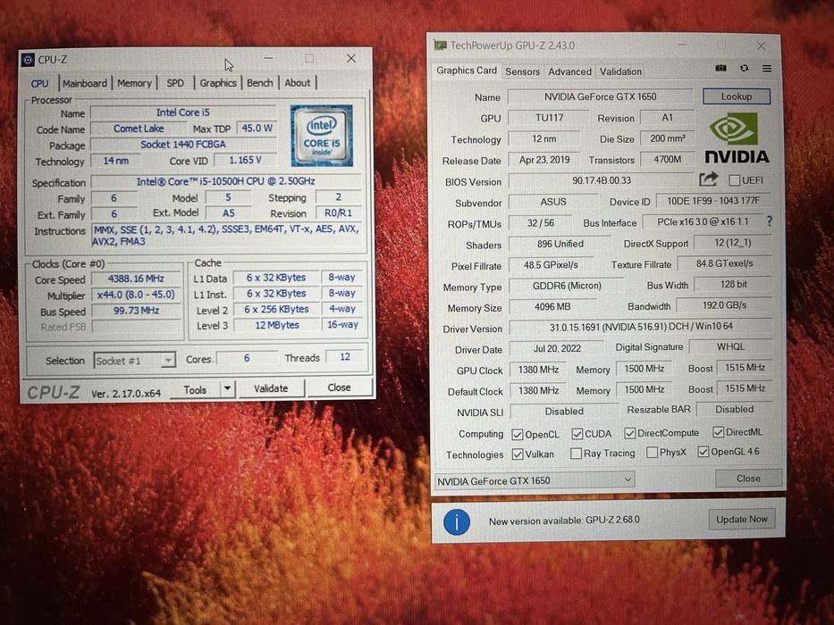Click the BIOS export share icon
The image size is (834, 625).
[708, 179]
